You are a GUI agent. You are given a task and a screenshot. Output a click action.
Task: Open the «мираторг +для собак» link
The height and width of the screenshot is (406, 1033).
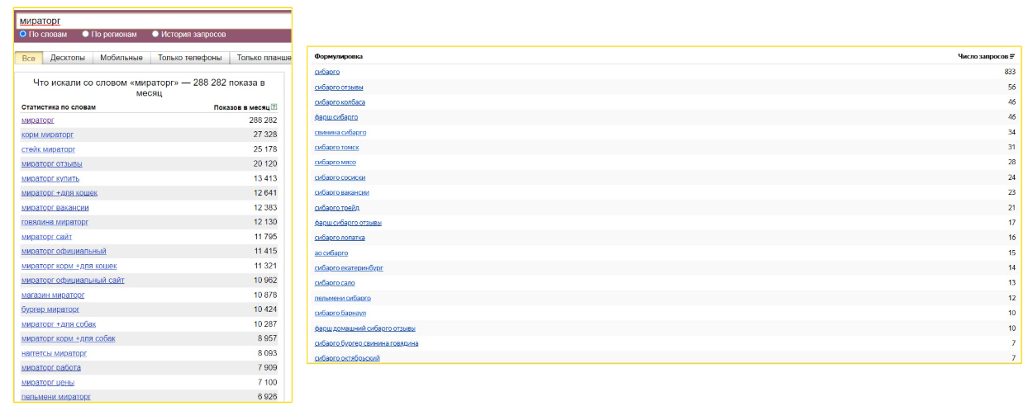pos(59,324)
